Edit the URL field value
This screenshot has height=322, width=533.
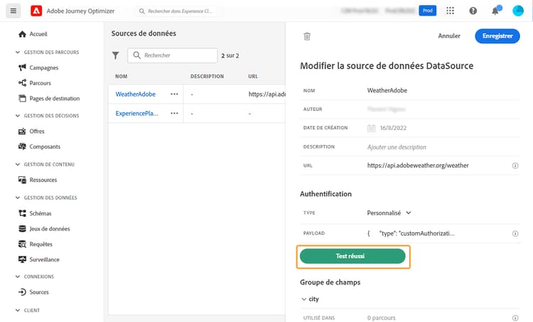(418, 166)
